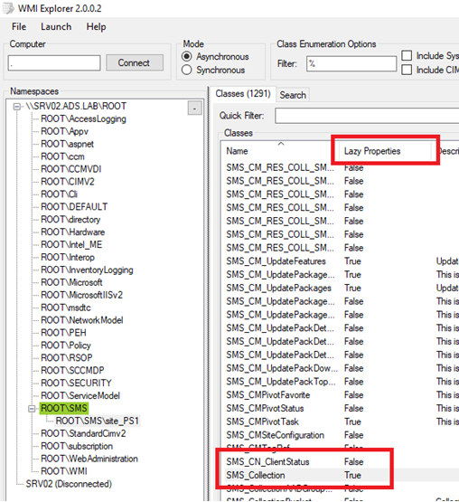Click the Quick Filter input field
Viewport: 459px width, 502px height.
367,116
